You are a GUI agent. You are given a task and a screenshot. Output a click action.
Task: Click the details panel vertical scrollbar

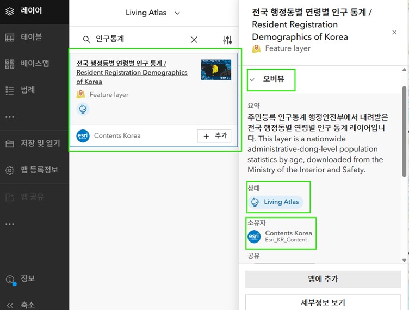click(404, 132)
